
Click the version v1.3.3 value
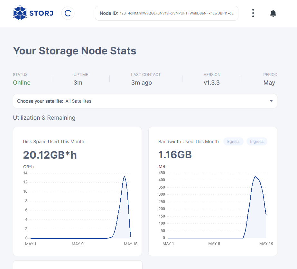click(x=211, y=83)
